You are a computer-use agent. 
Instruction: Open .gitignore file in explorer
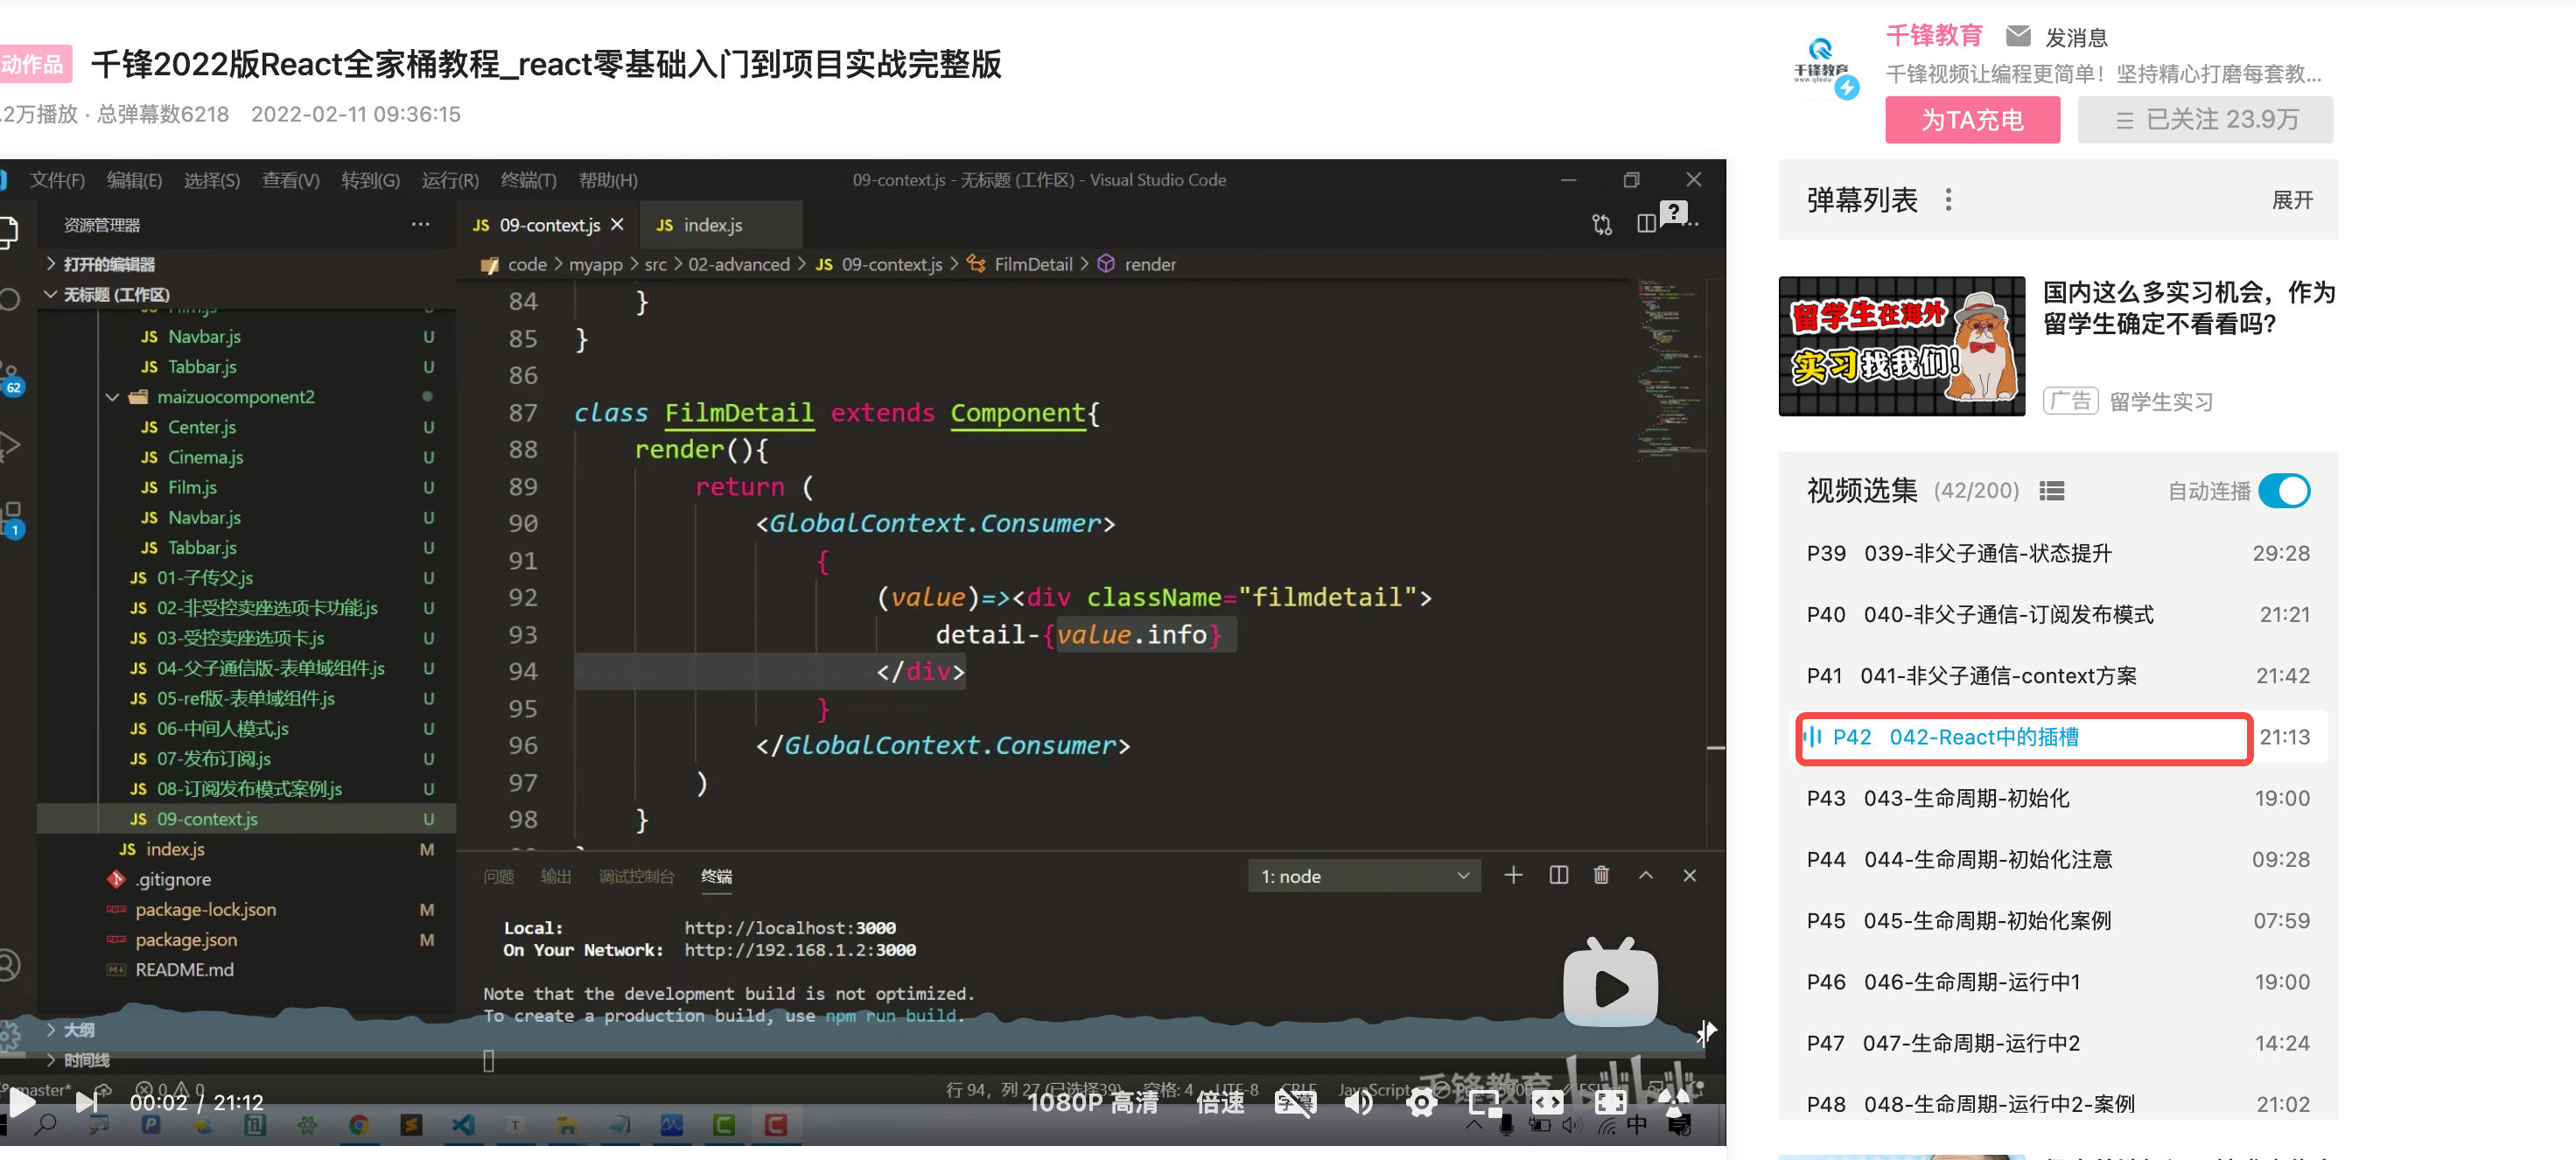coord(173,880)
